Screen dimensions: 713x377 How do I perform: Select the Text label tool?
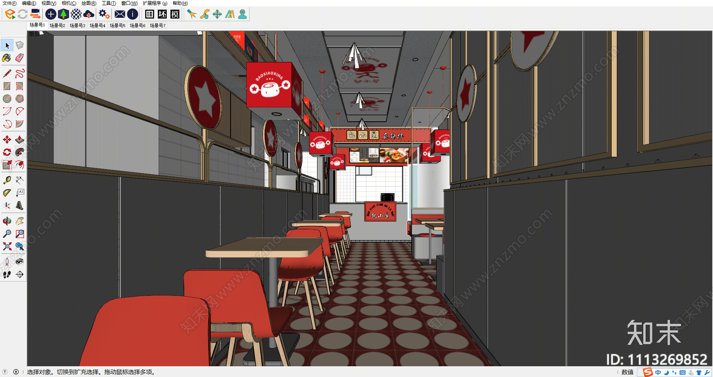[x=20, y=193]
